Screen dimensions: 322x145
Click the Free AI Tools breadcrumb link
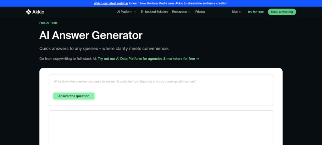[48, 23]
